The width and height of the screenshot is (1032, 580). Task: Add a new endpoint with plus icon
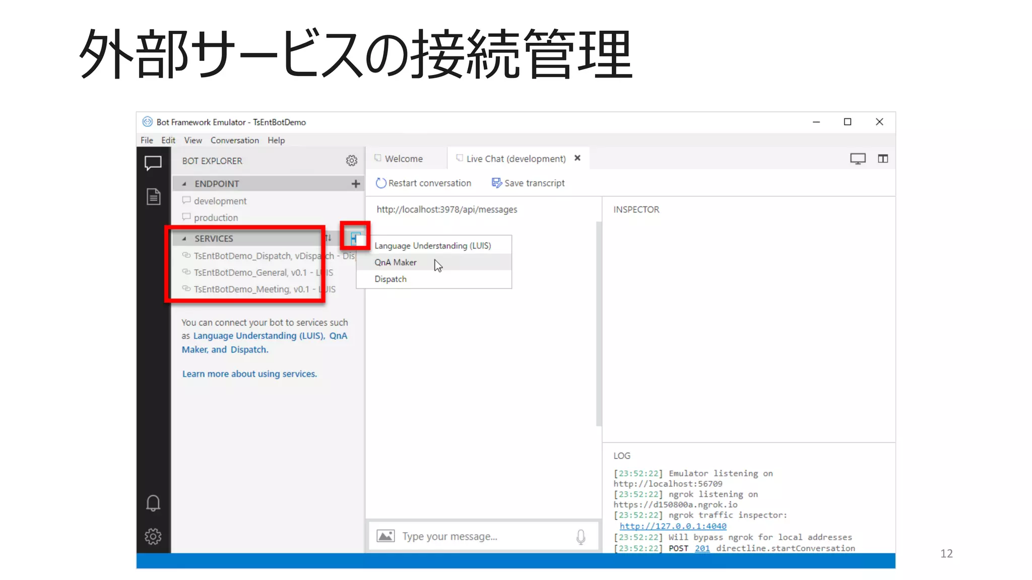pos(356,184)
